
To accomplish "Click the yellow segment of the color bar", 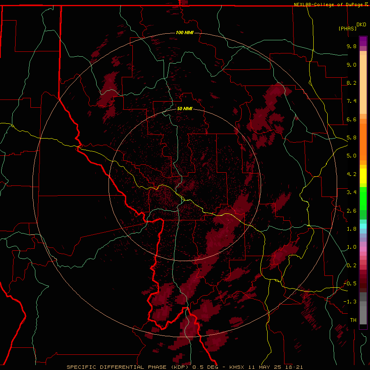I will 363,176.
